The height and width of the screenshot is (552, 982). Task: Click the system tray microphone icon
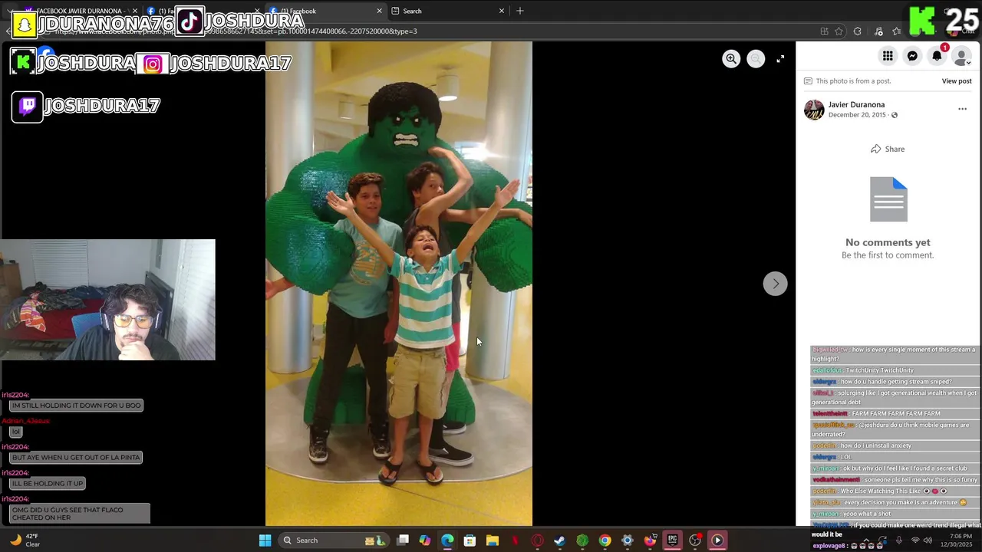(x=898, y=540)
